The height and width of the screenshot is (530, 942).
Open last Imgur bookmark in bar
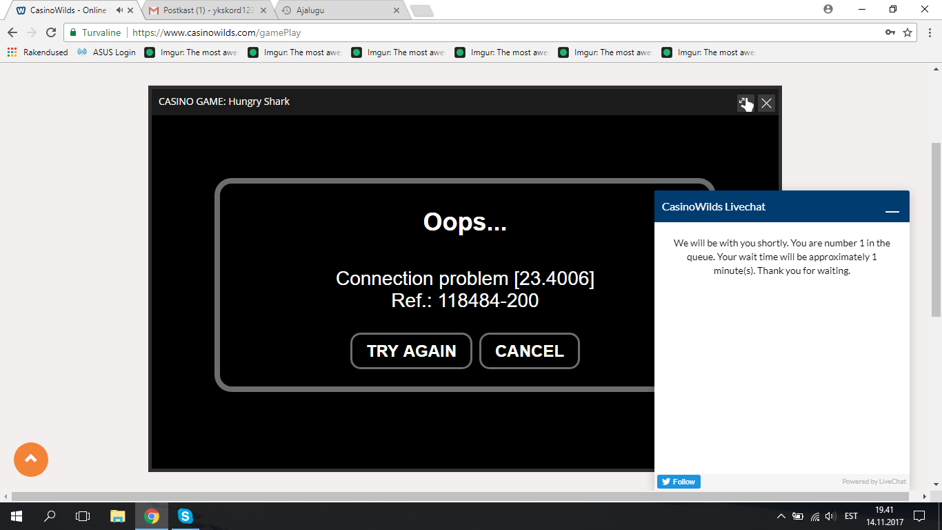pos(708,52)
